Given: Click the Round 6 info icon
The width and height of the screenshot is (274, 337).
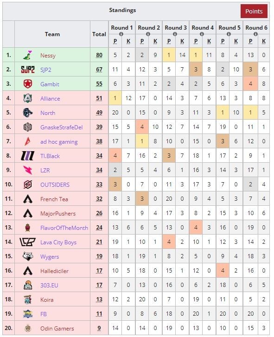Looking at the screenshot, I should click(255, 34).
